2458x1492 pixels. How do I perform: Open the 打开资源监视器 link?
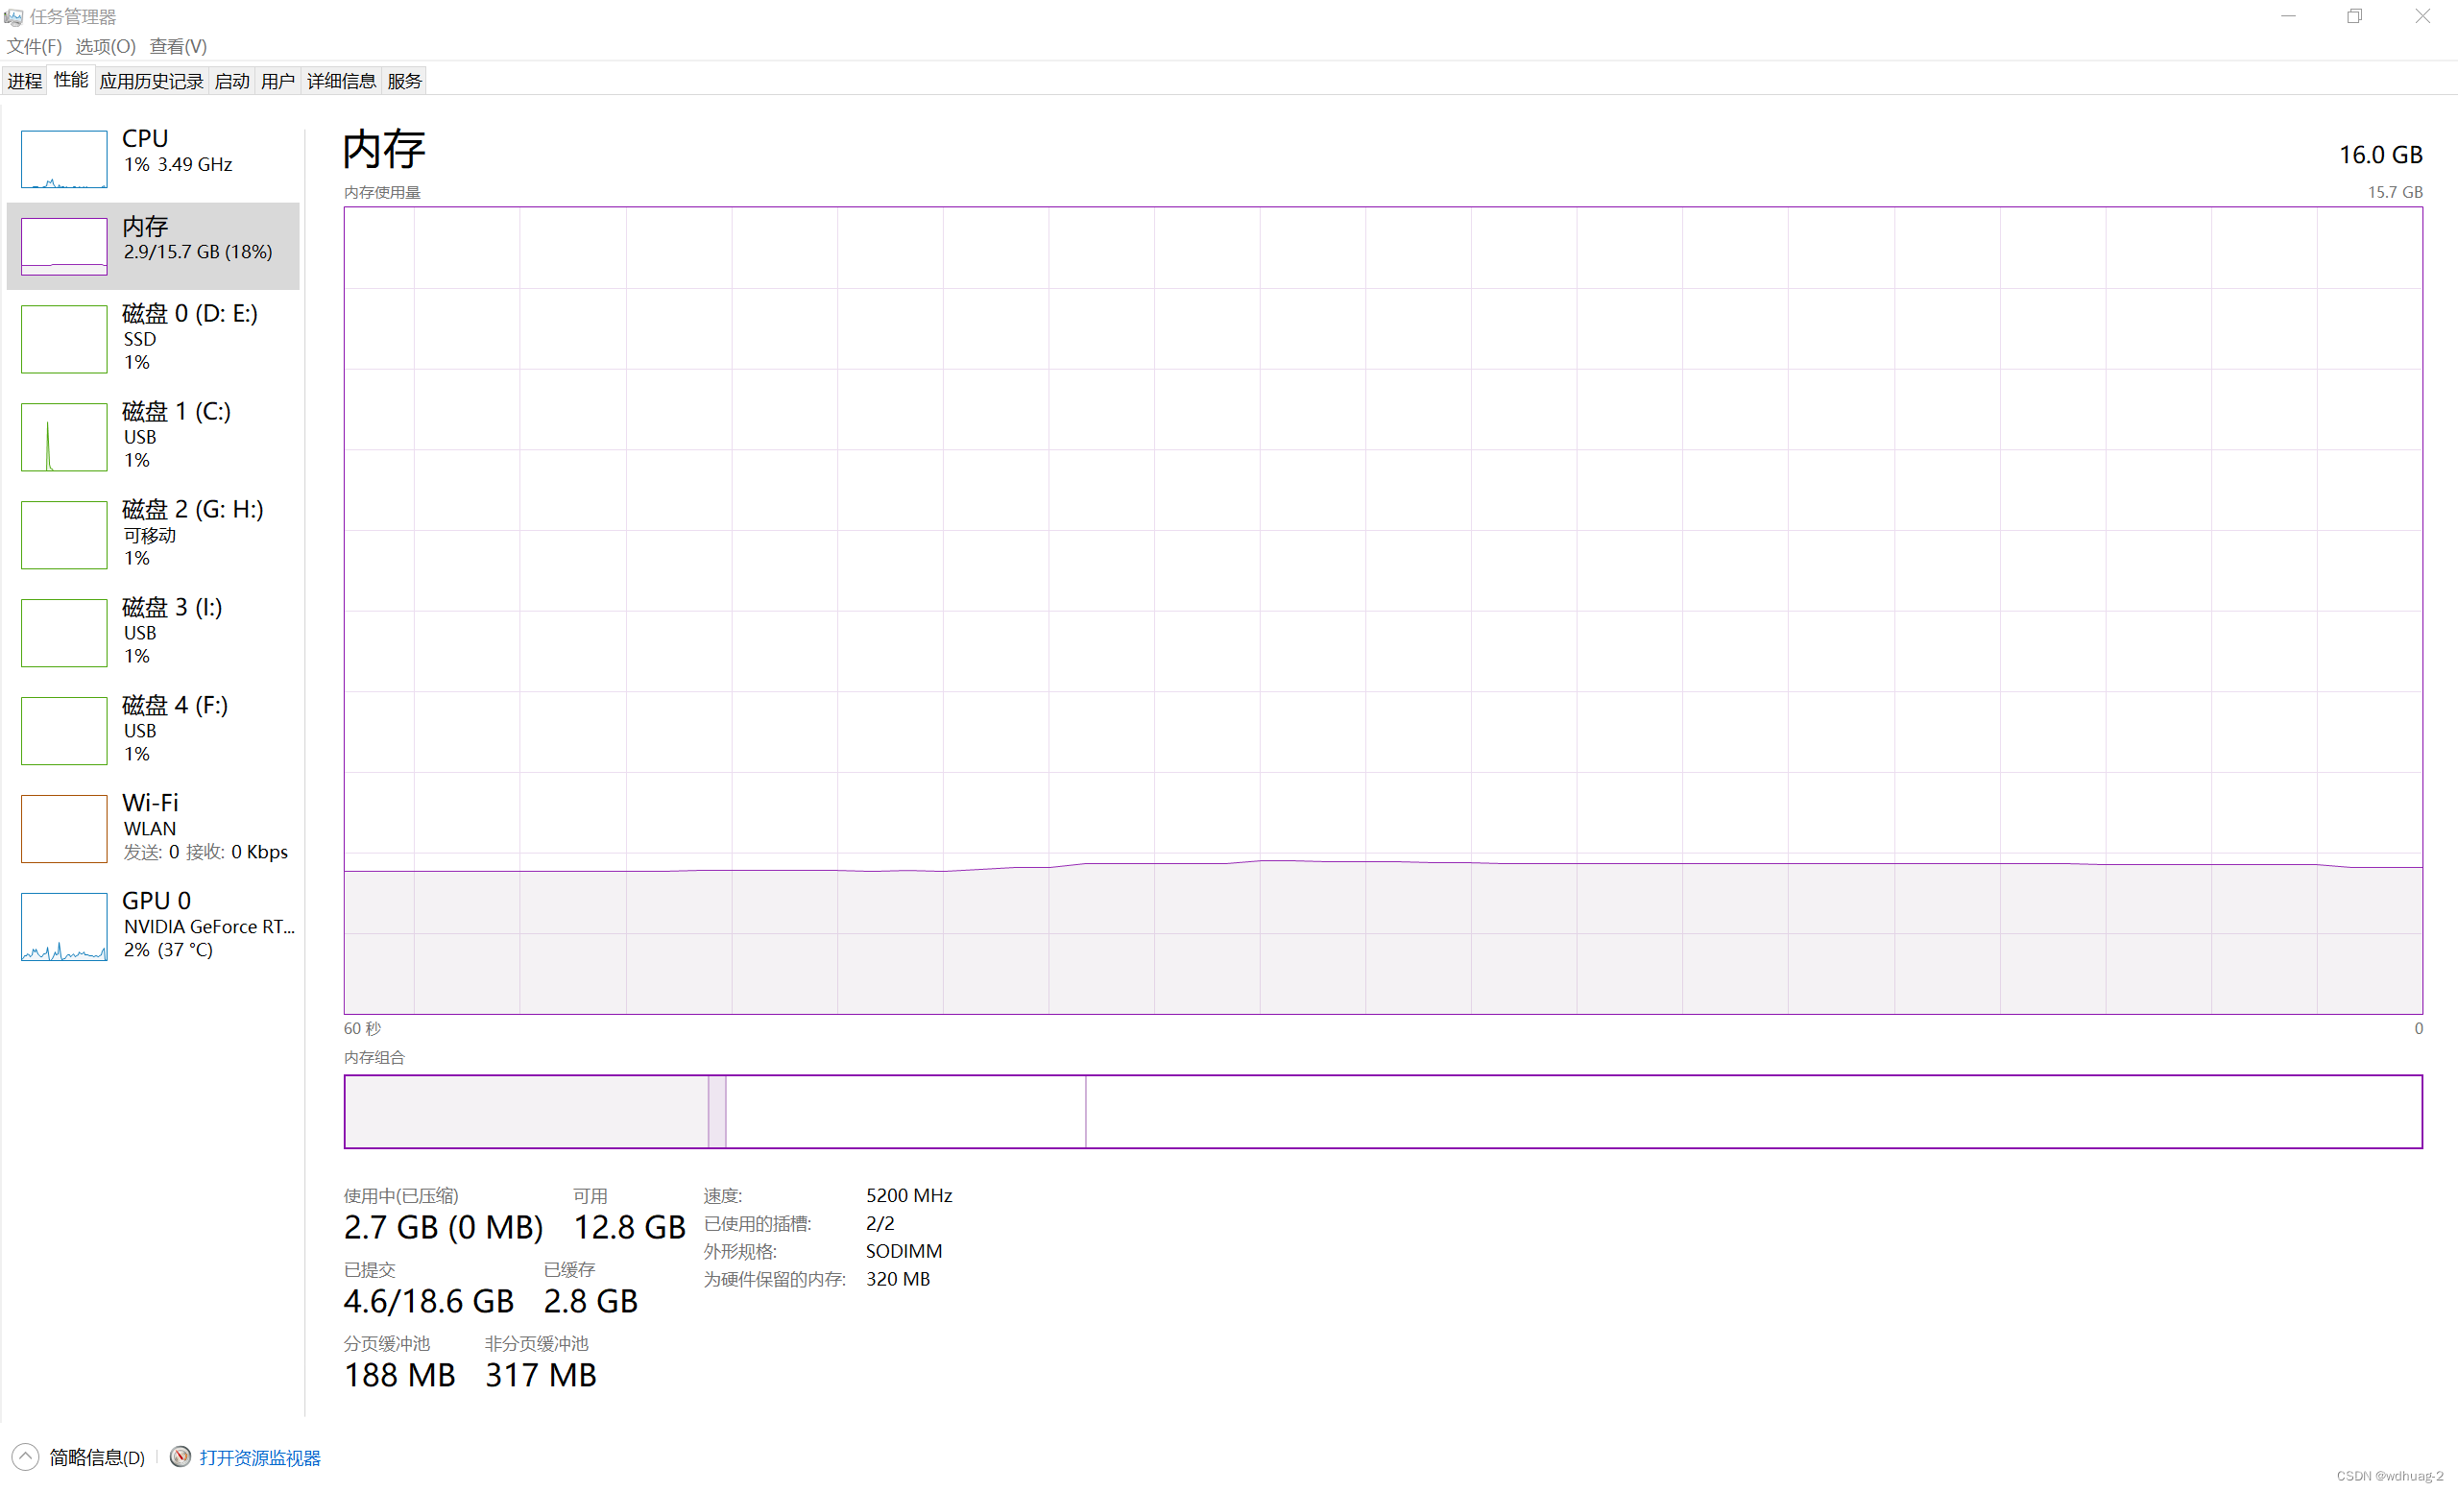(x=259, y=1458)
